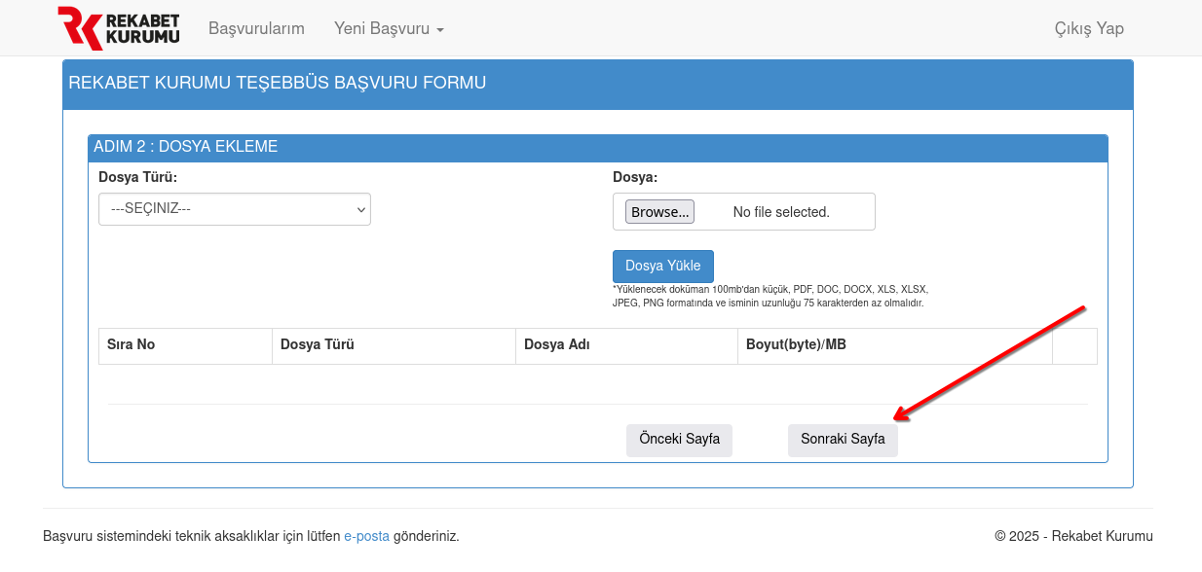Go back with Önceki Sayfa
This screenshot has height=572, width=1202.
[679, 440]
